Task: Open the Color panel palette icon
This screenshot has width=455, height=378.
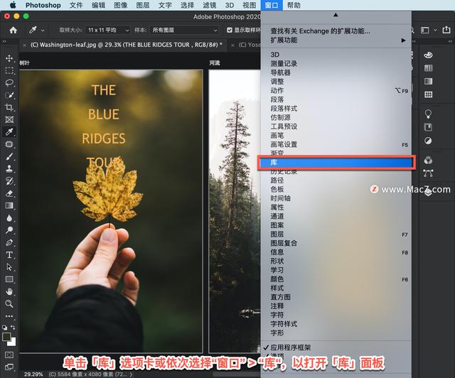Action: [x=429, y=55]
